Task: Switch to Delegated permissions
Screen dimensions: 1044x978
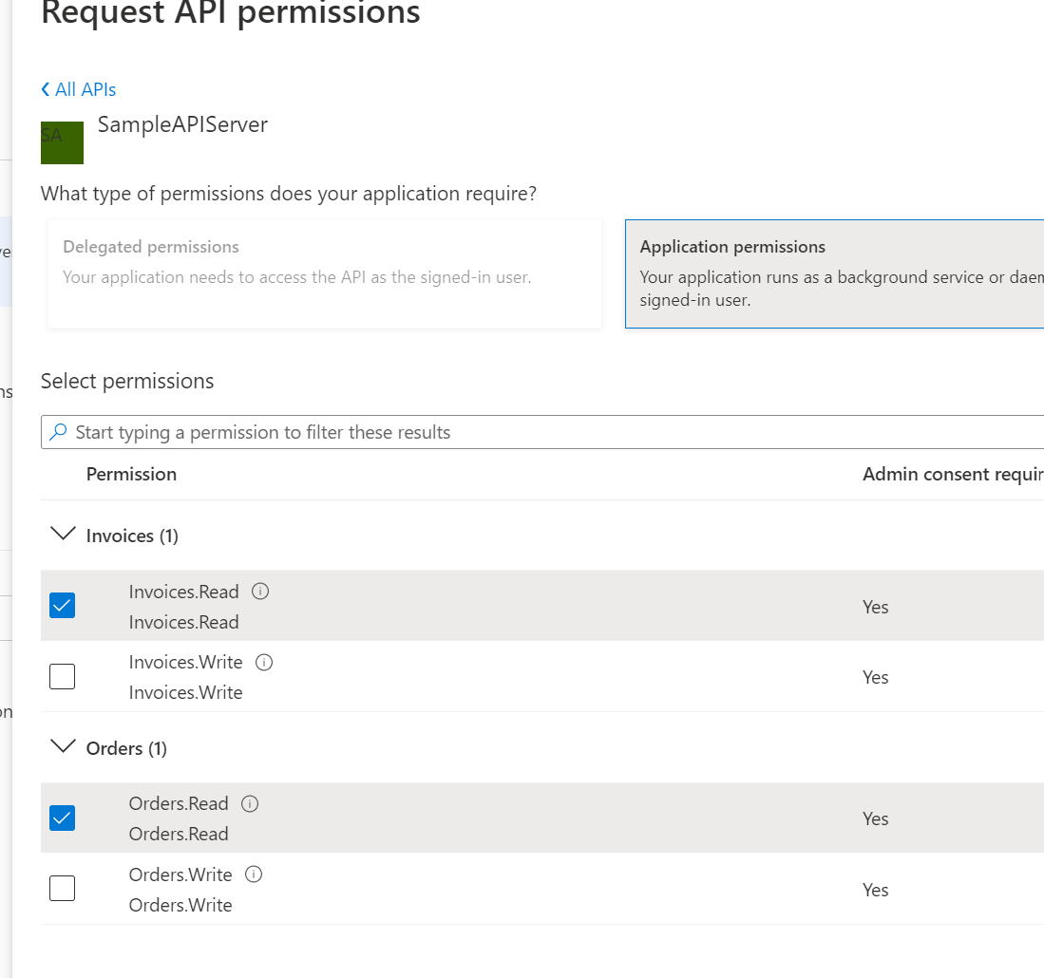Action: (325, 273)
